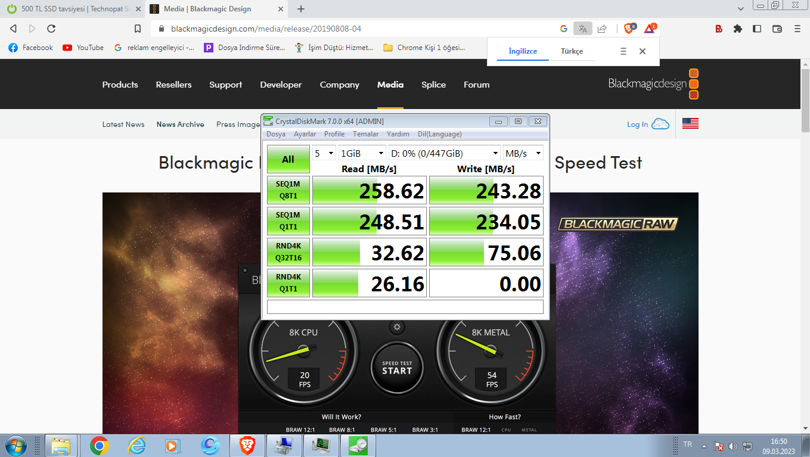This screenshot has width=810, height=457.
Task: Show hidden system tray icons
Action: 705,446
